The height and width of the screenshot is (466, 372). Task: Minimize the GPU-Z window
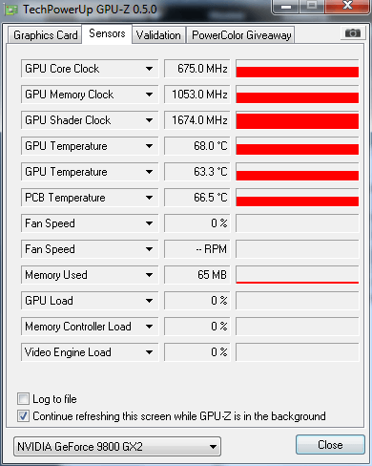coord(286,6)
